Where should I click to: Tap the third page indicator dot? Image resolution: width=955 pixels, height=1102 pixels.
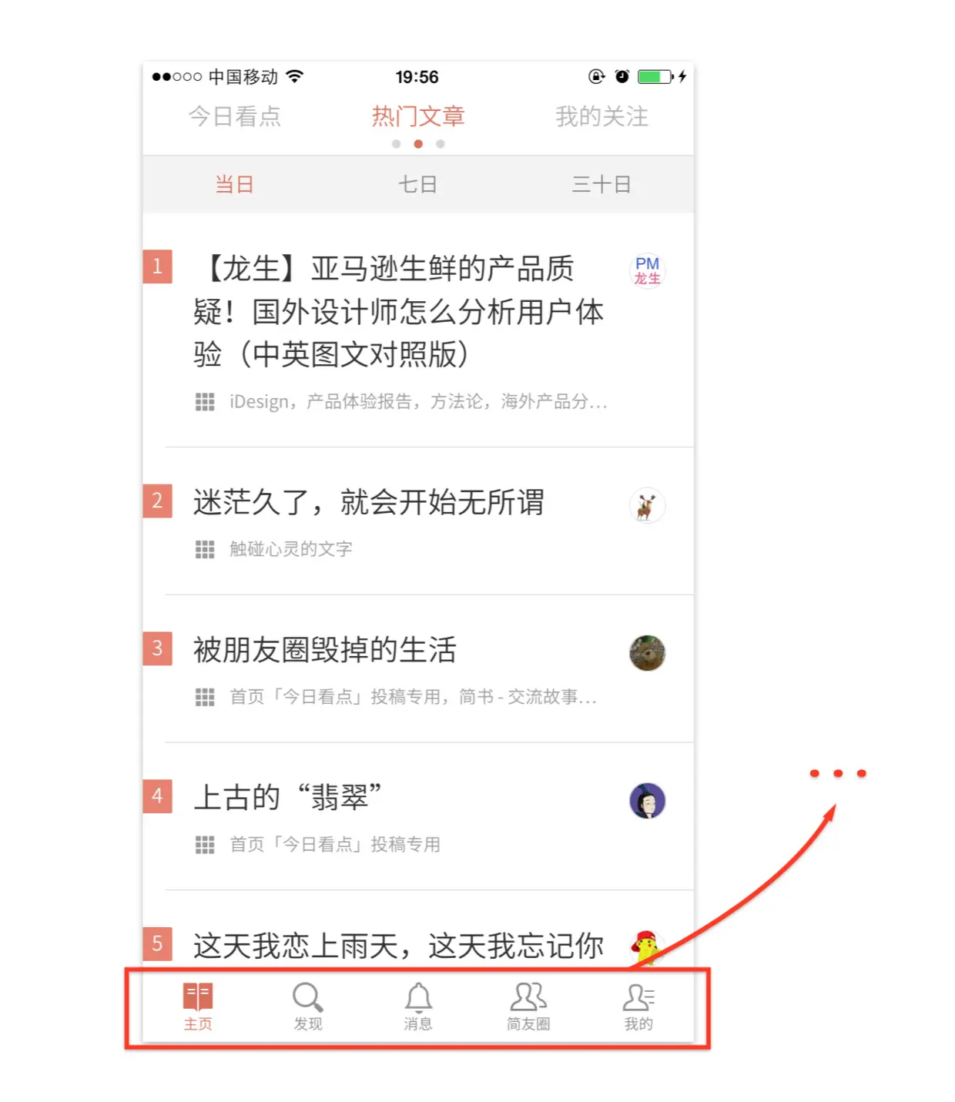pyautogui.click(x=441, y=144)
